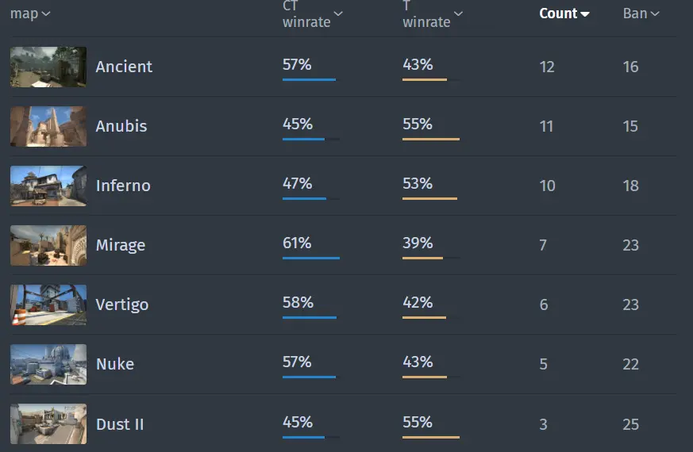The image size is (693, 452).
Task: Select the Dust II map image
Action: coord(48,423)
